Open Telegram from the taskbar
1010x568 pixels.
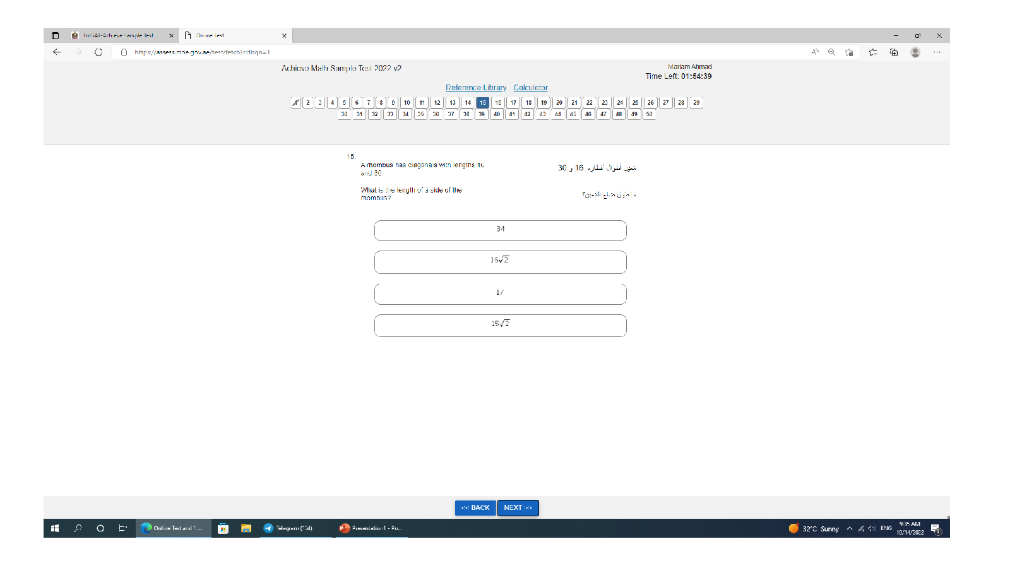click(288, 528)
